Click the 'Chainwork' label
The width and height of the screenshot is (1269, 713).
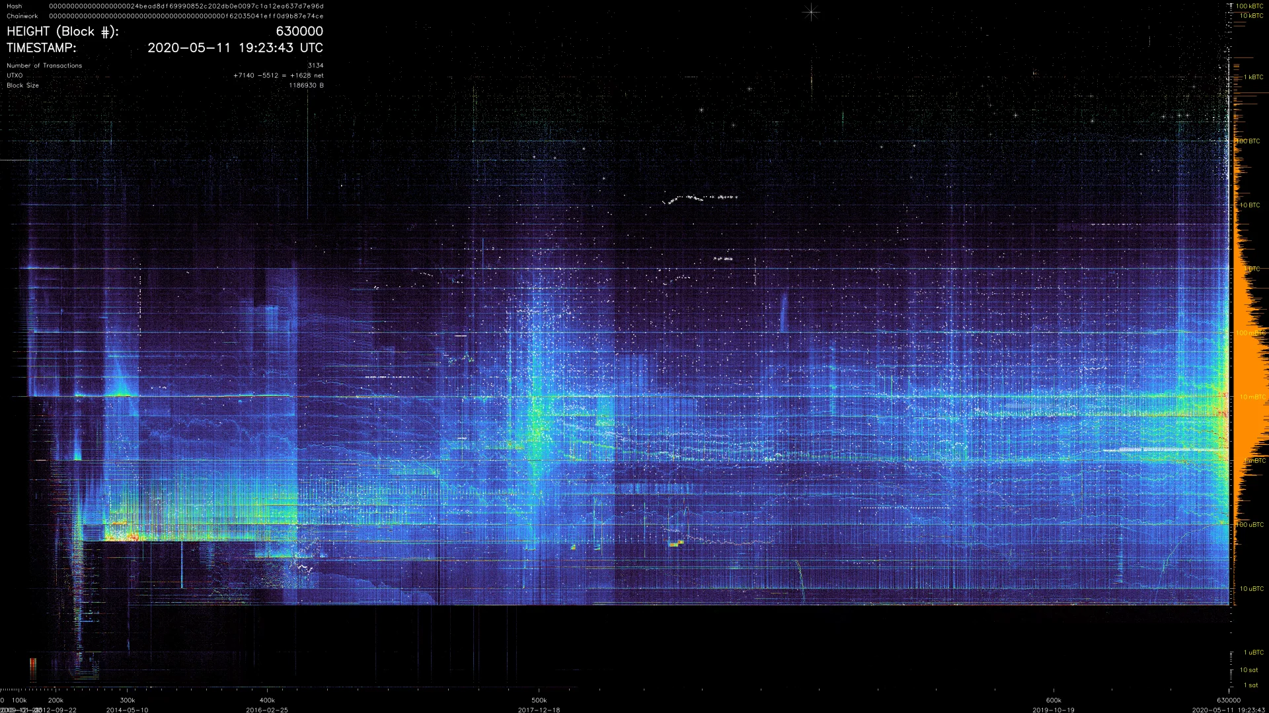coord(22,16)
